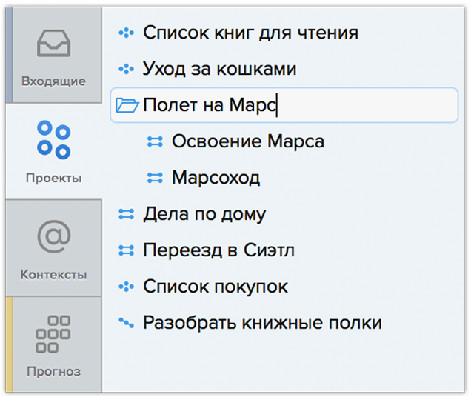This screenshot has width=471, height=397.
Task: Click the open folder icon of Полет на Марс
Action: (x=127, y=105)
